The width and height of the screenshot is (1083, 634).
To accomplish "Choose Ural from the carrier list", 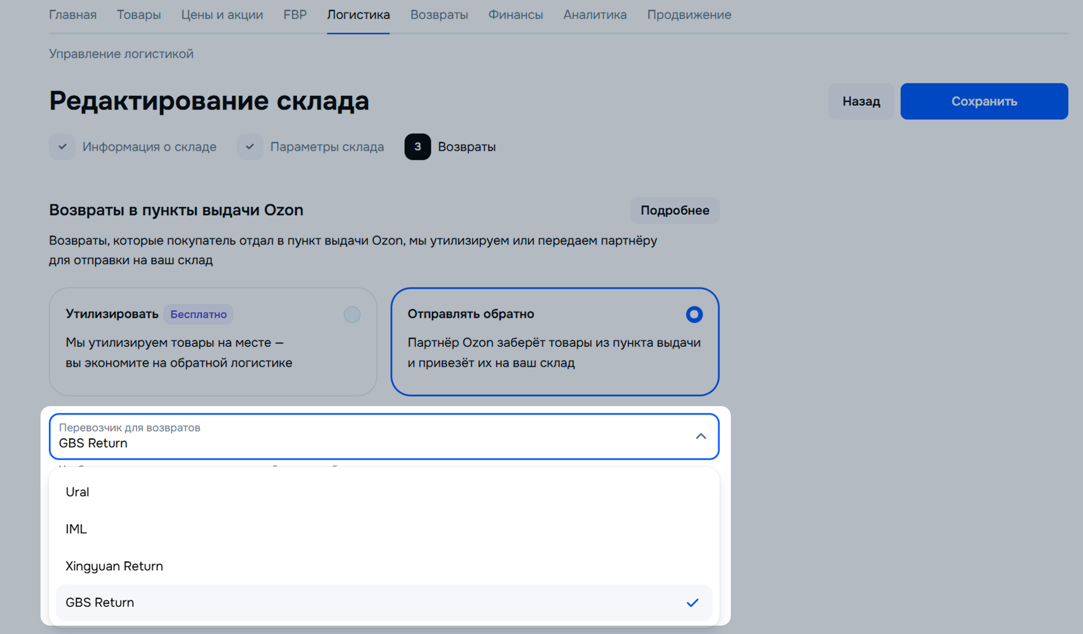I will pos(77,492).
